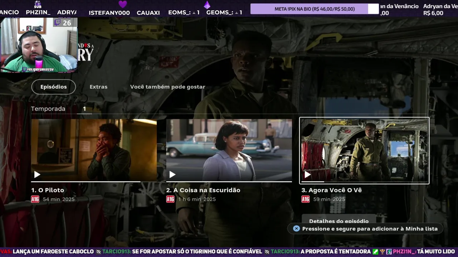Viewport: 458px width, 257px height.
Task: Click CAUAXI name in top bar
Action: click(x=148, y=13)
